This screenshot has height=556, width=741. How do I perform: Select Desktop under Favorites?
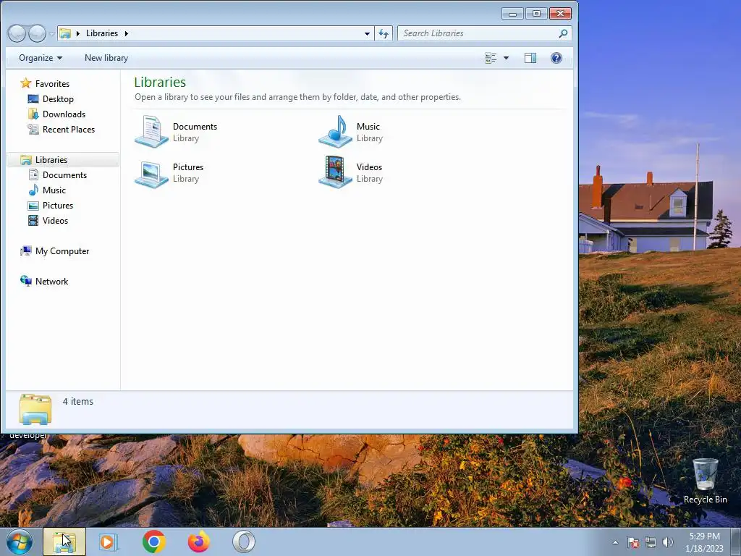(51, 98)
